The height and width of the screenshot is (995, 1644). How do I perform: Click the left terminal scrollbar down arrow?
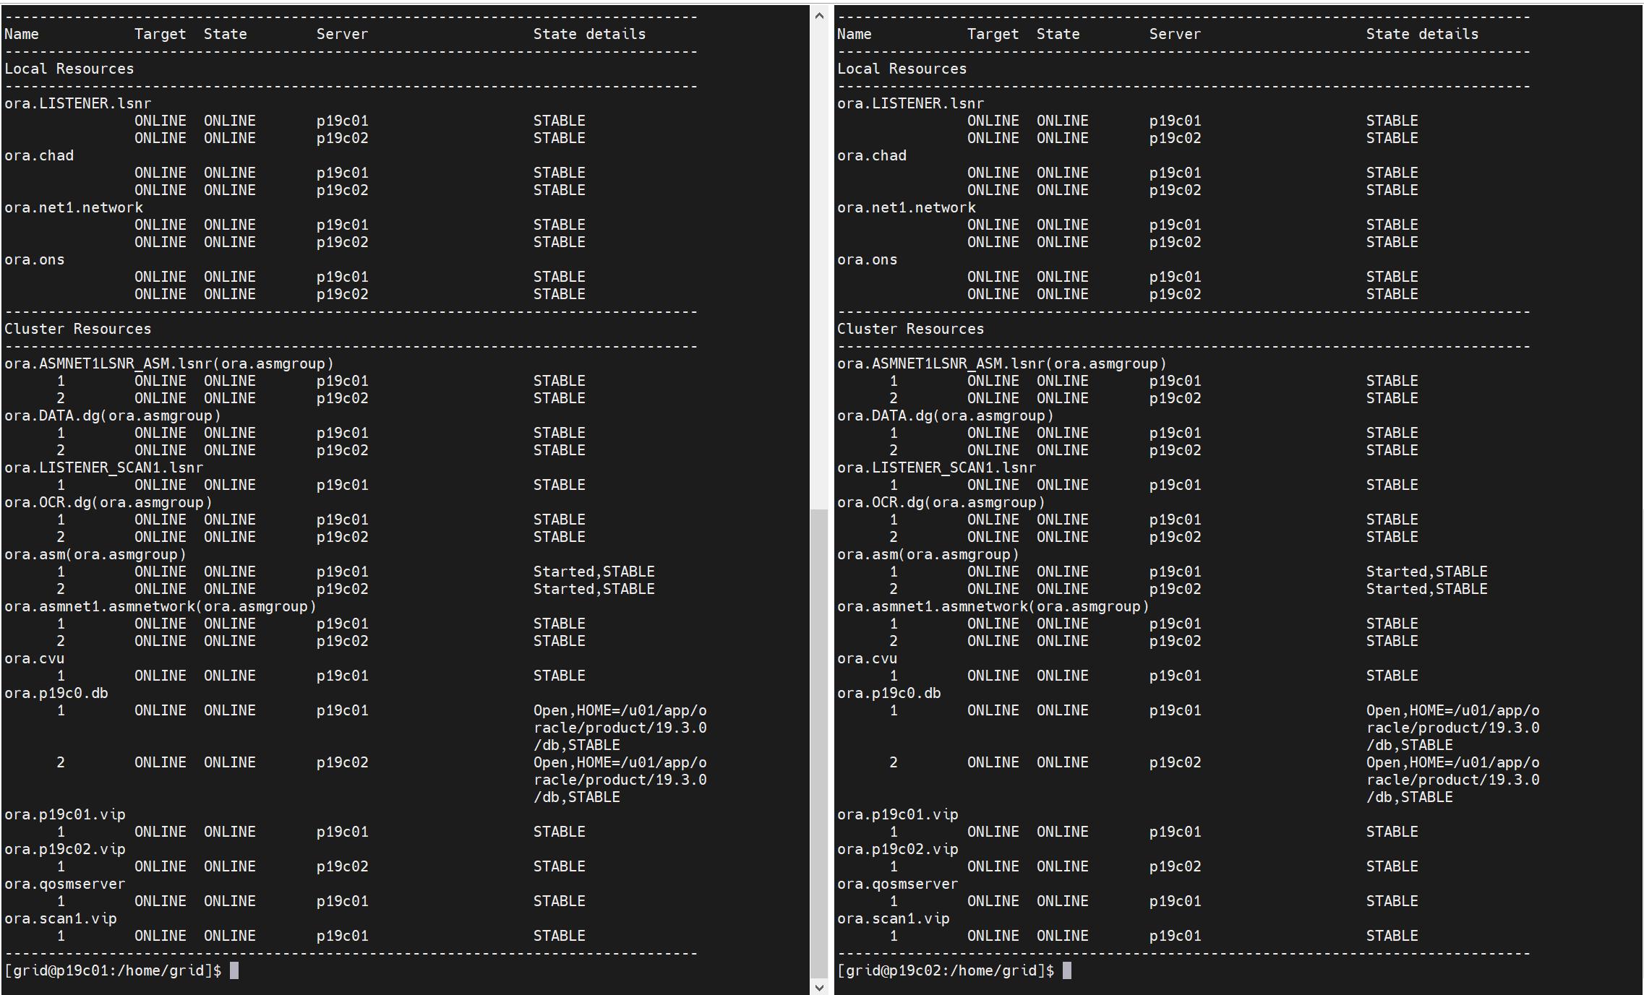819,986
